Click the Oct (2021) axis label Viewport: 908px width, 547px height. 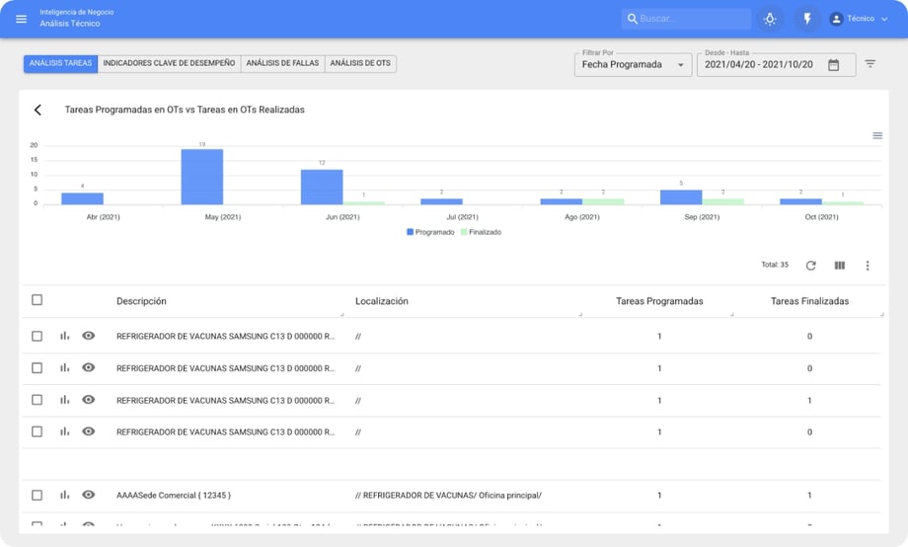point(821,217)
